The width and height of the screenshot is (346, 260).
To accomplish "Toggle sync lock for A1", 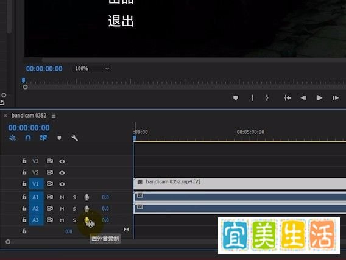I will pyautogui.click(x=50, y=197).
